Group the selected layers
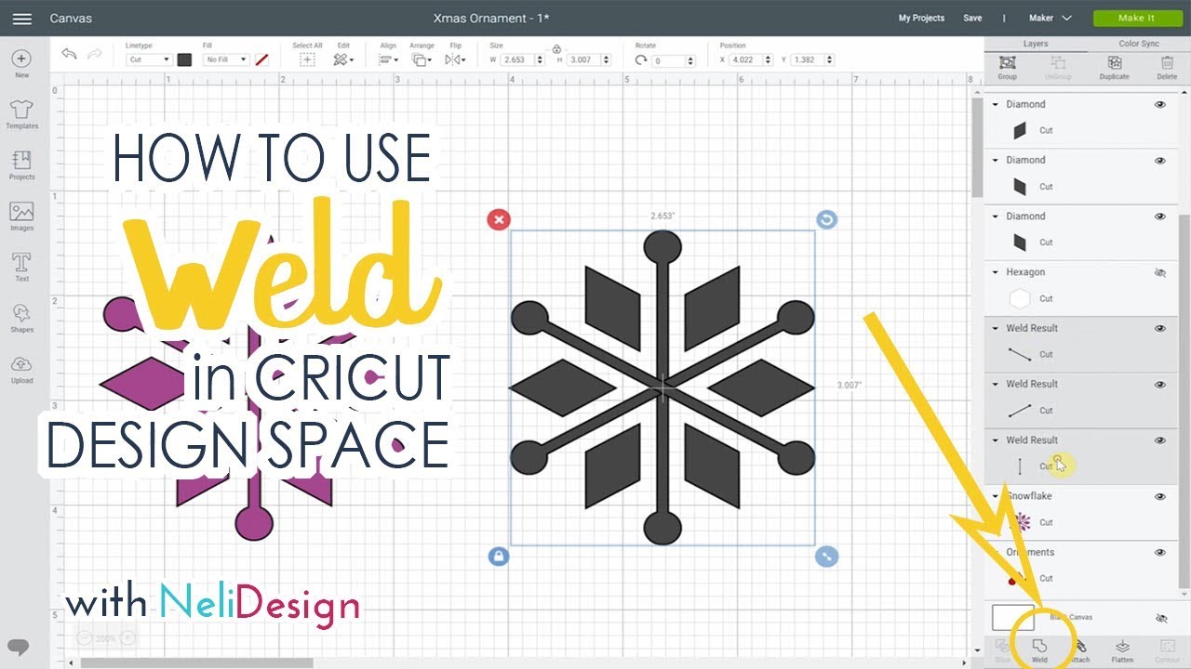1191x669 pixels. tap(1007, 67)
